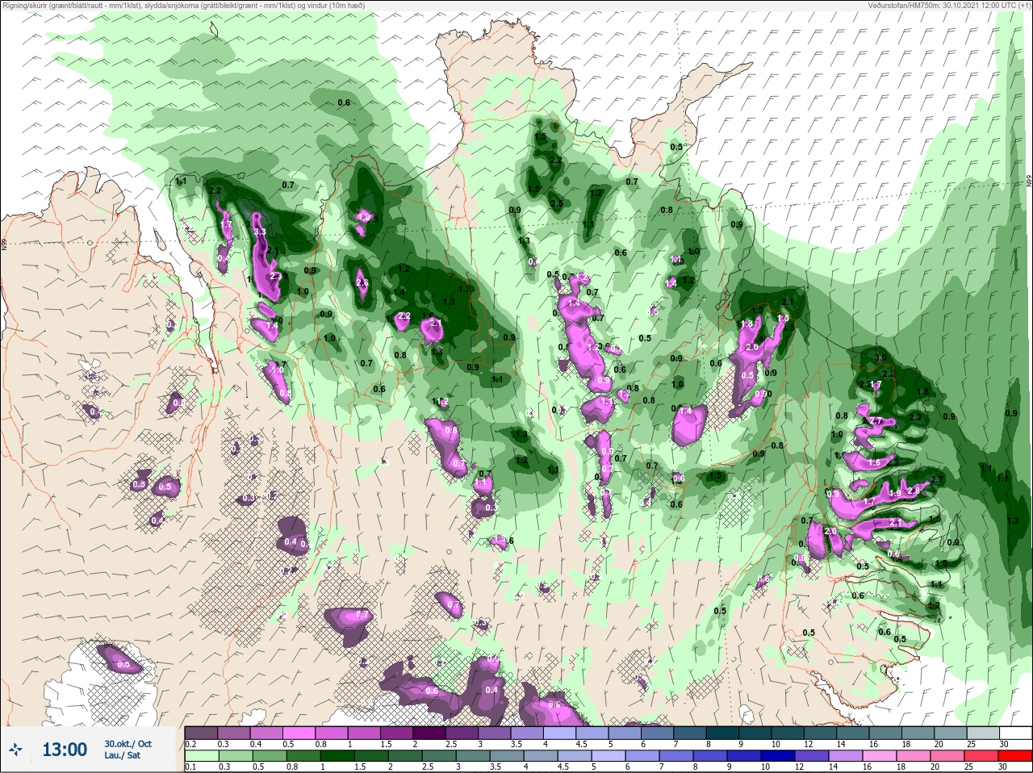Click the precipitation value '3.0' on the map

tap(880, 357)
